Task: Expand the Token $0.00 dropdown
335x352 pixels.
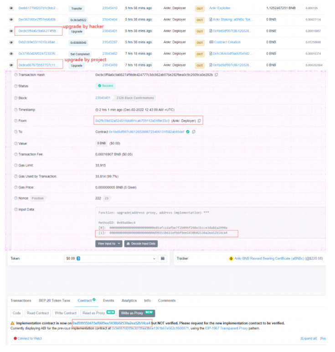Action: (x=110, y=259)
